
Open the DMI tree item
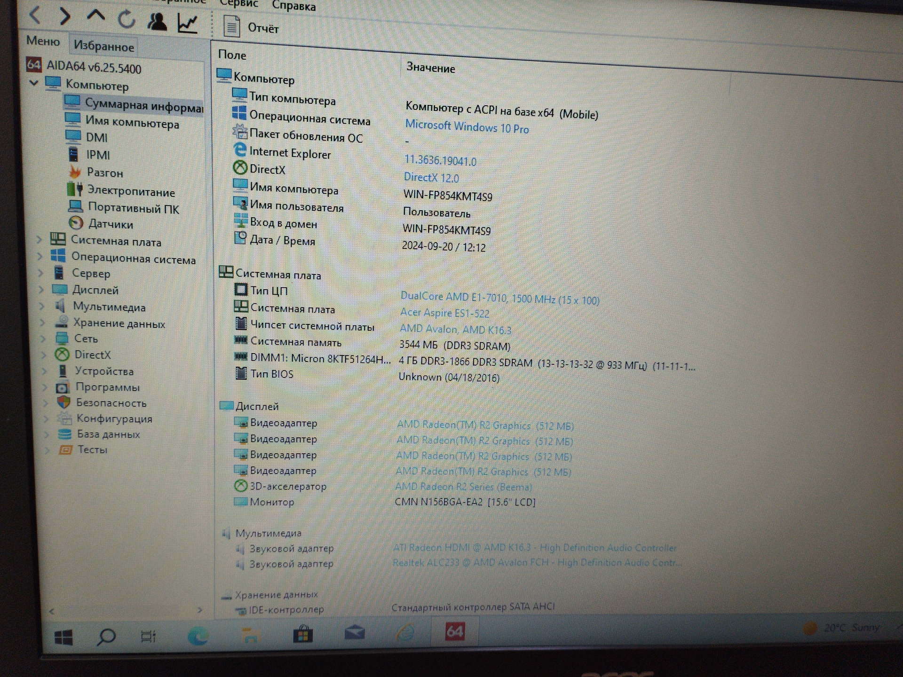click(87, 137)
